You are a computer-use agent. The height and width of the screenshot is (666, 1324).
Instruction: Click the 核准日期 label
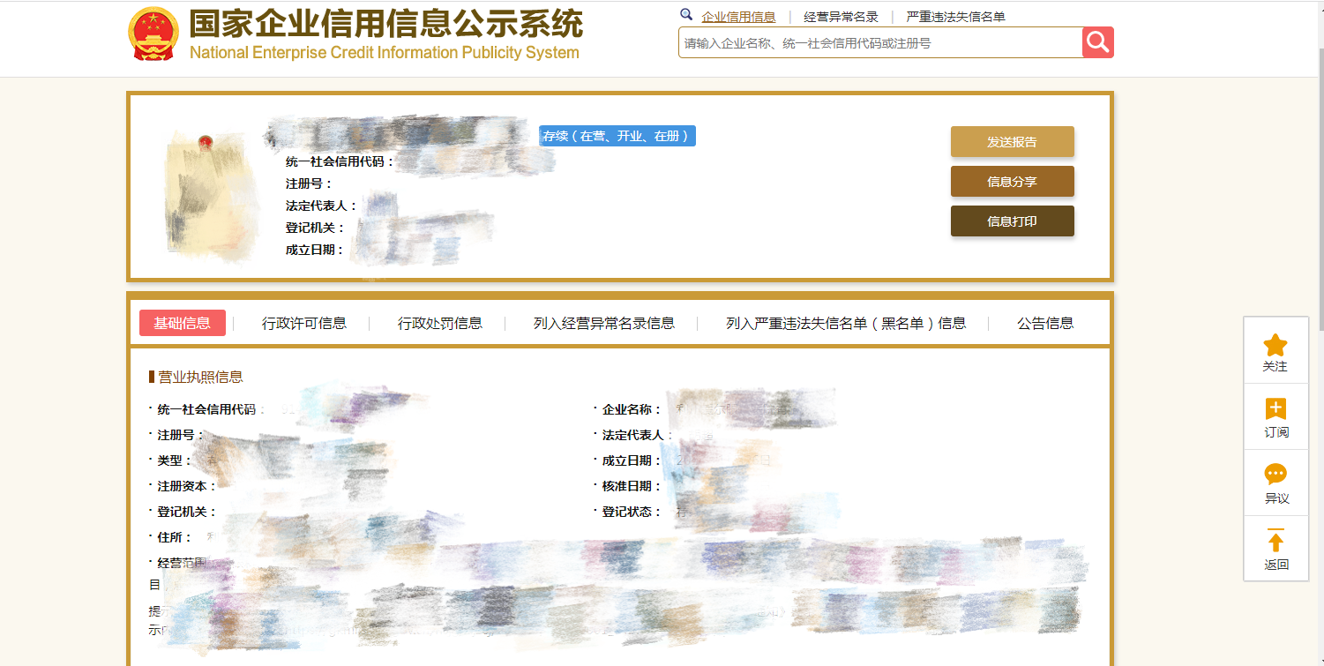[x=632, y=486]
